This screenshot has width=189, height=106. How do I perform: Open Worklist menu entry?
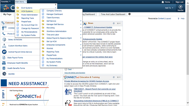pyautogui.click(x=50, y=48)
